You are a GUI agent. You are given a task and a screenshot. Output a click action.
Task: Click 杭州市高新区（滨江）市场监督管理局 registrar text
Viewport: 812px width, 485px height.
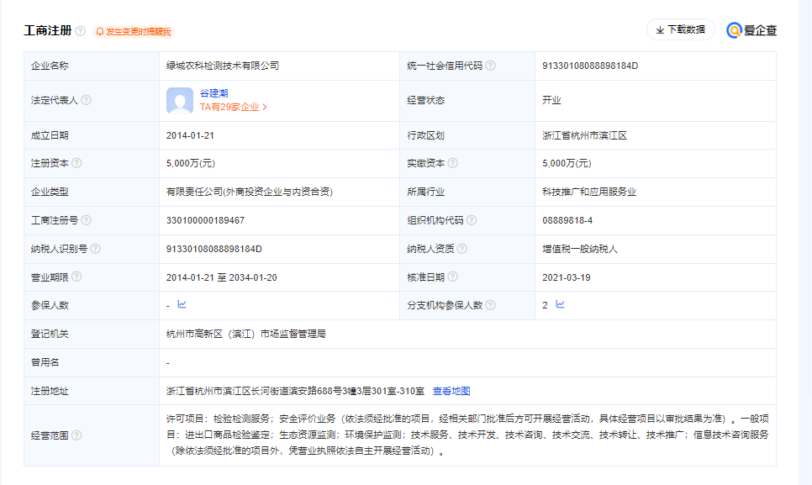pyautogui.click(x=246, y=334)
